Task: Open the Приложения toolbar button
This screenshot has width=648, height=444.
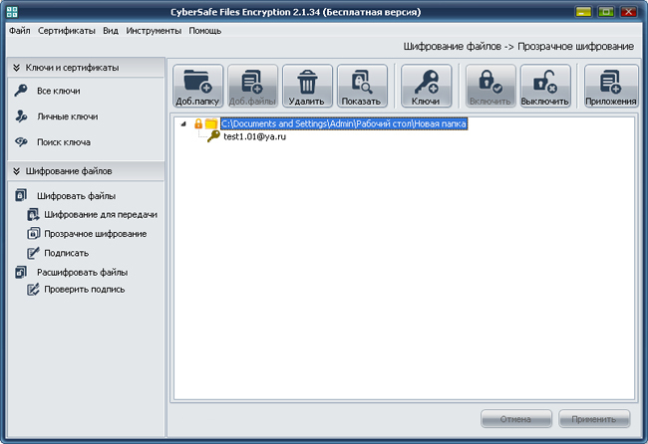Action: click(611, 86)
